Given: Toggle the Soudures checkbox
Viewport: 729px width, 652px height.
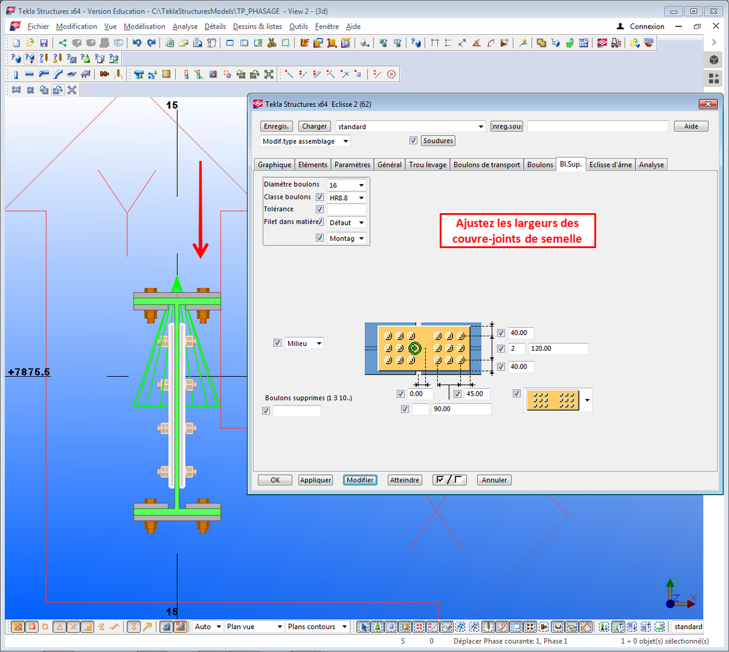Looking at the screenshot, I should (413, 141).
